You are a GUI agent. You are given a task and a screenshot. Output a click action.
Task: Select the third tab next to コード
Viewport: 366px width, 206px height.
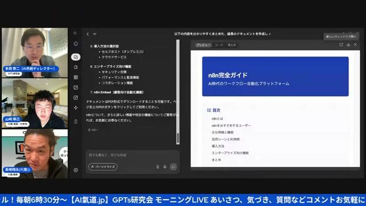232,45
